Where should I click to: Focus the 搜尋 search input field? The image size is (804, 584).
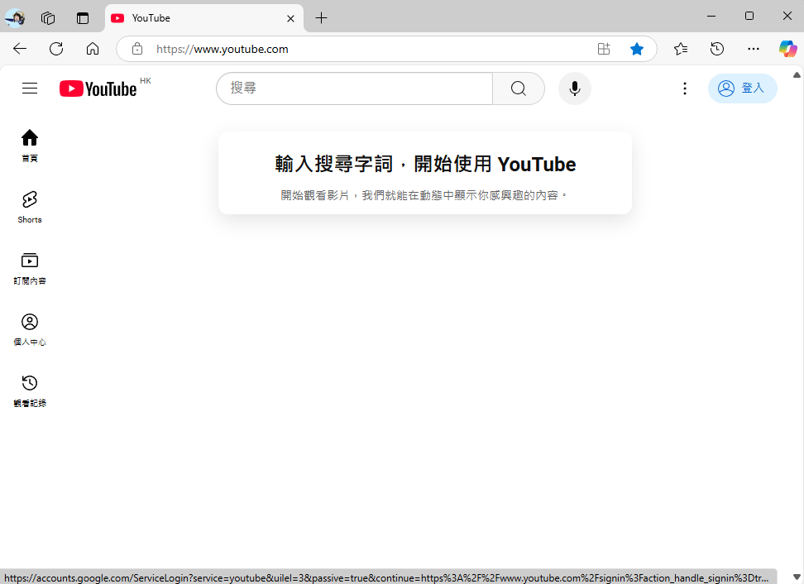[x=354, y=89]
